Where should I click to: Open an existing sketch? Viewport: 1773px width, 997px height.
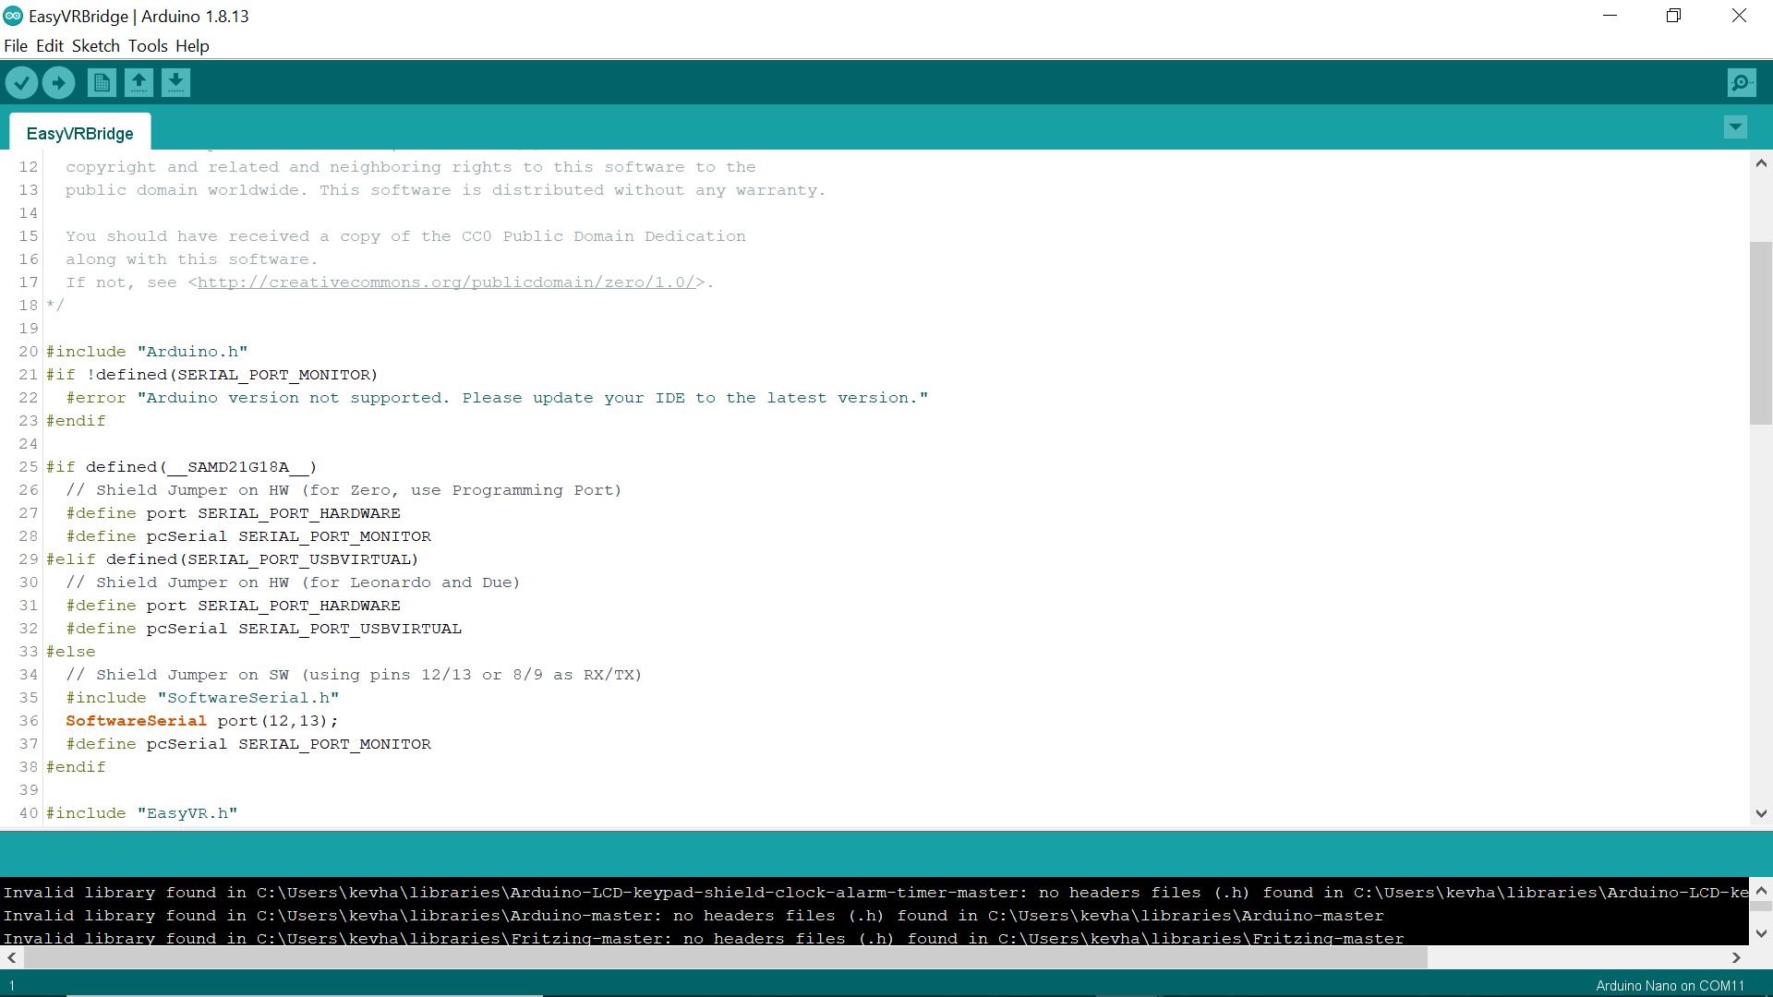(139, 82)
